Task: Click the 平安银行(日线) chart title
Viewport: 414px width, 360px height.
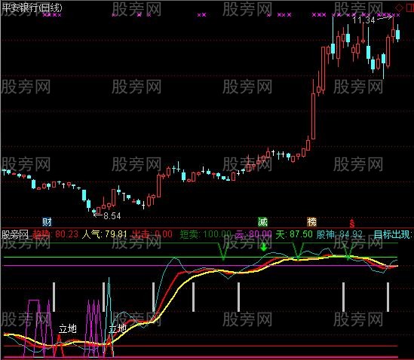Action: (x=32, y=8)
